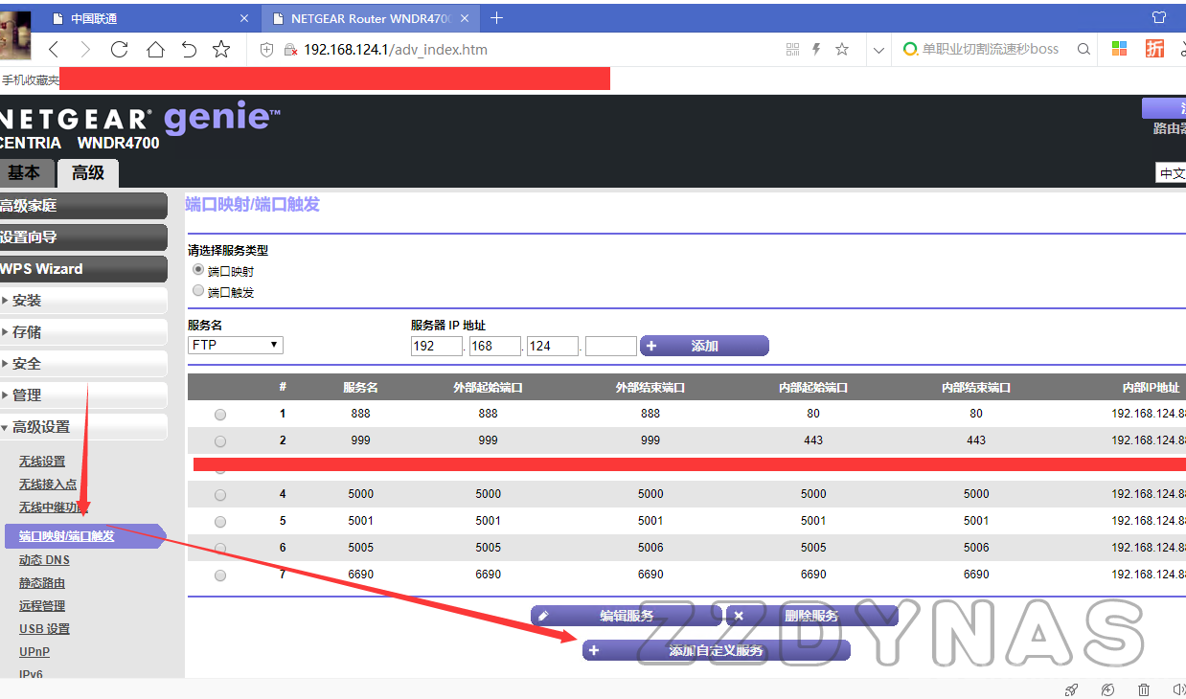Click the empty last IP address octet field
1186x699 pixels.
click(610, 346)
